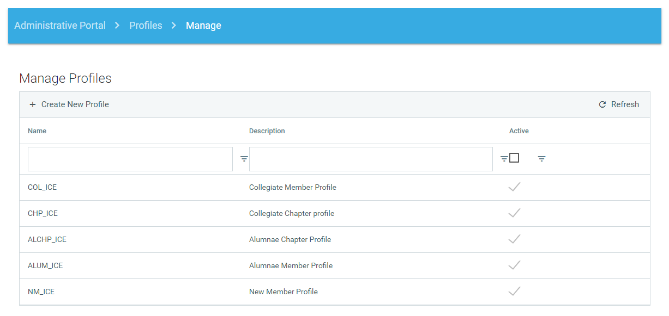Click the active checkmark for COL_ICE
The image size is (669, 316).
(x=514, y=187)
